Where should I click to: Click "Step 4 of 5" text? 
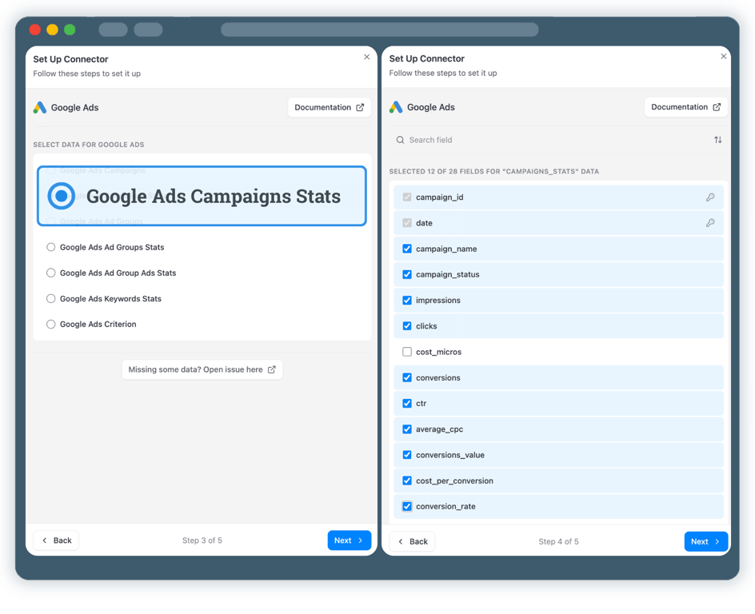pyautogui.click(x=558, y=541)
